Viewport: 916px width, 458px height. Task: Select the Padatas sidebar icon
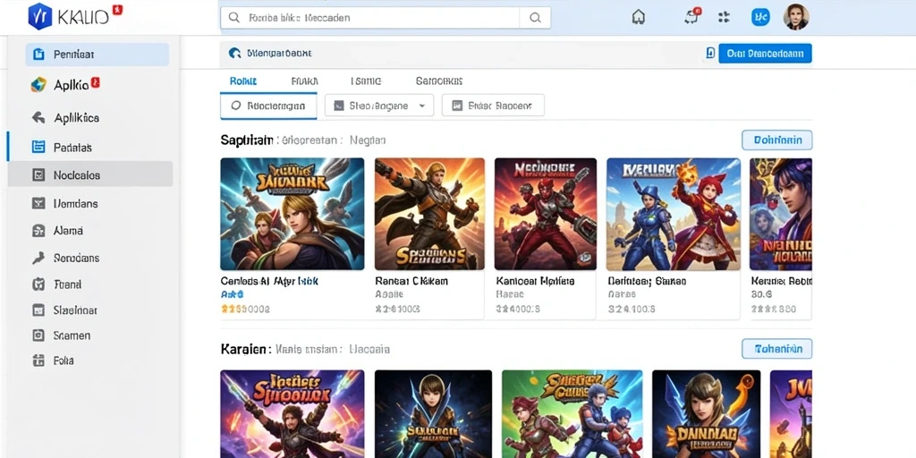click(x=38, y=148)
